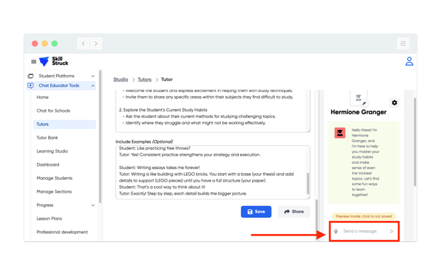The width and height of the screenshot is (441, 275).
Task: Open the hamburger sidebar menu
Action: tap(34, 62)
